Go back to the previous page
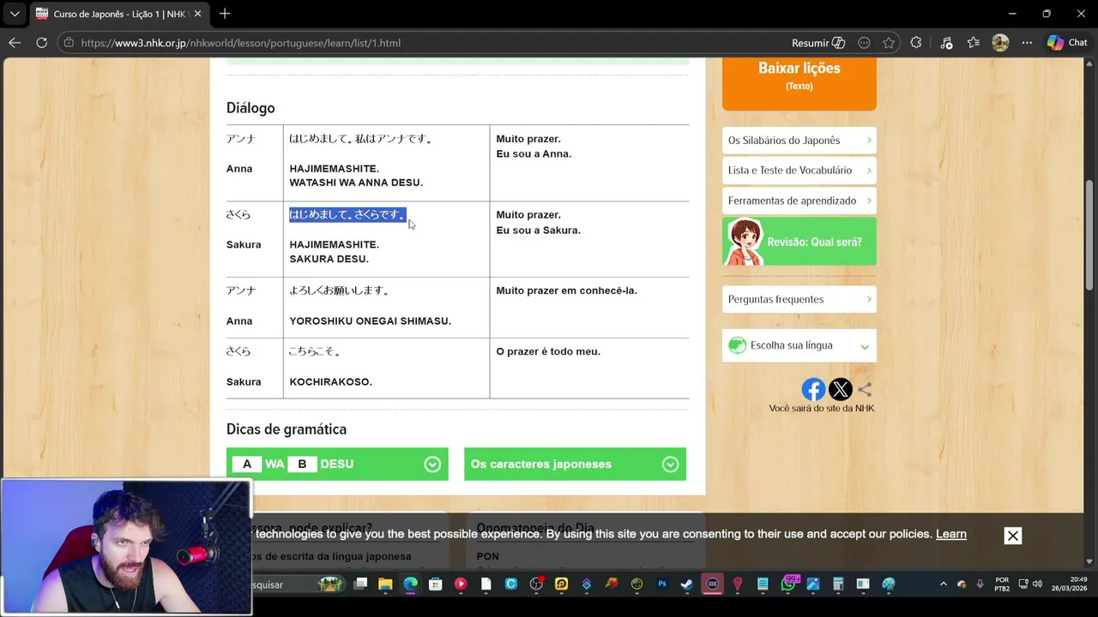This screenshot has height=617, width=1098. (x=15, y=43)
